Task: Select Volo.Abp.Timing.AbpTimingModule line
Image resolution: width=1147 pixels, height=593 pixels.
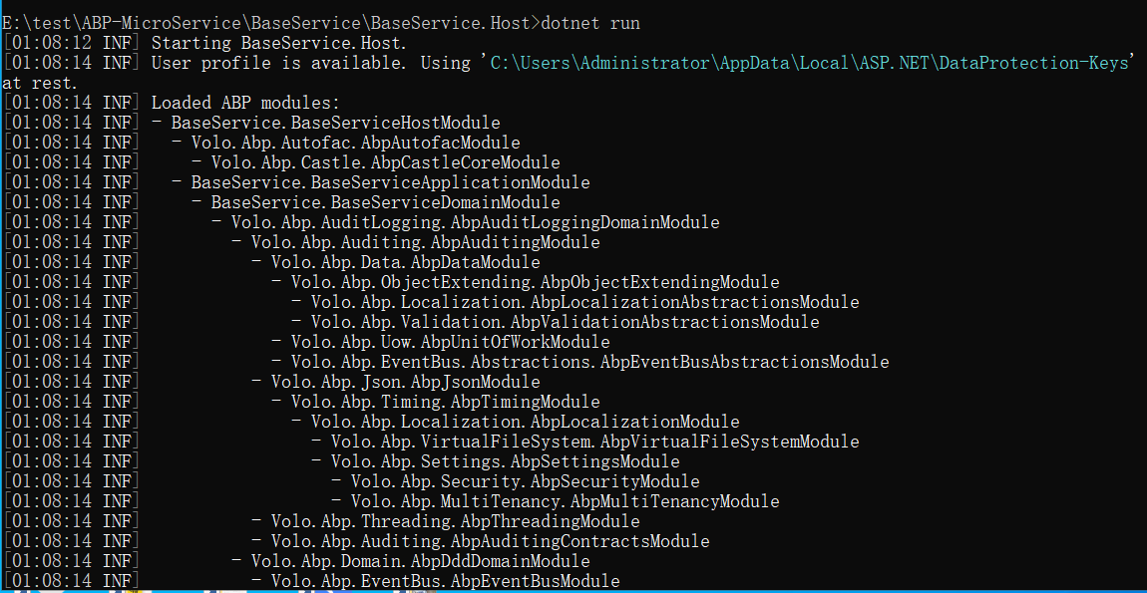Action: coord(446,402)
